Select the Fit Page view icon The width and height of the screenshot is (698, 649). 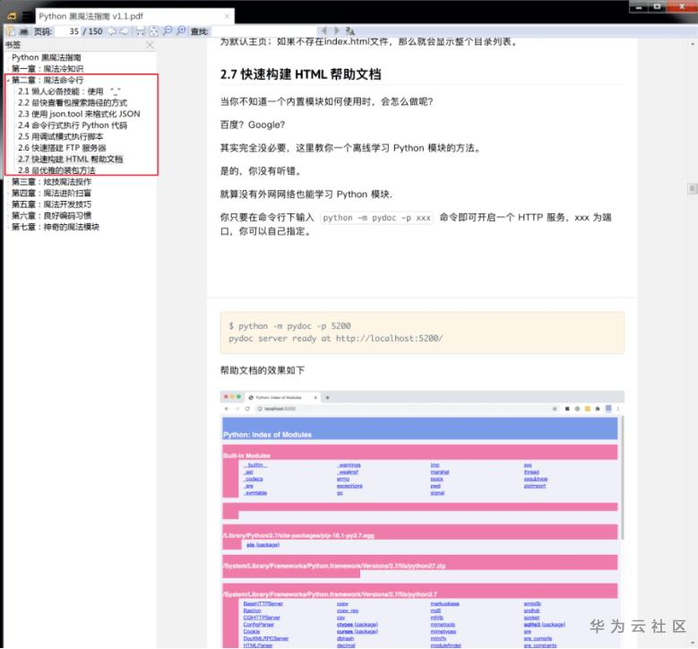[153, 31]
